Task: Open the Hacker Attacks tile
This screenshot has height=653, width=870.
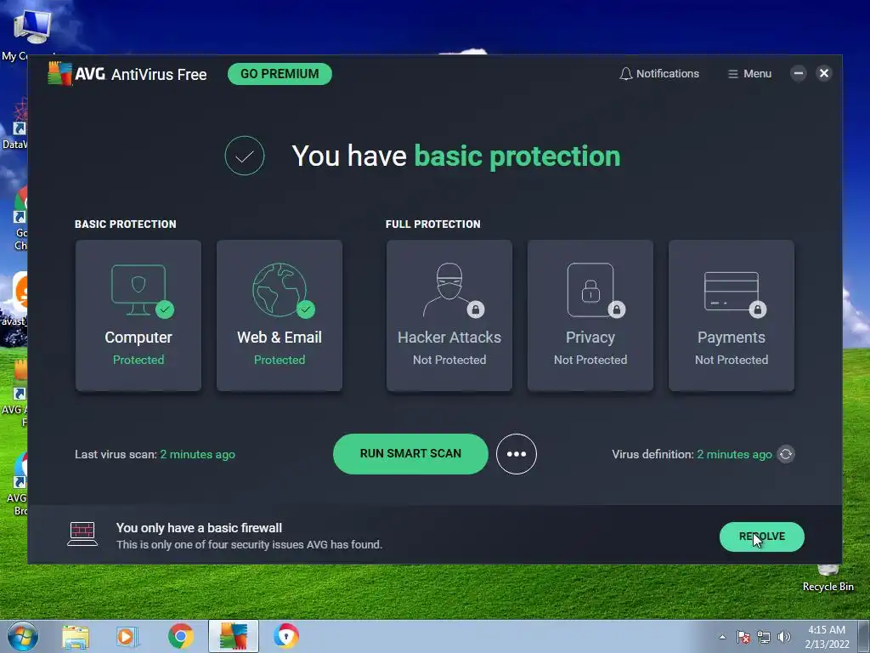Action: coord(449,315)
